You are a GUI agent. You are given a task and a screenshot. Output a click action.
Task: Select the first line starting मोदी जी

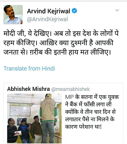(61, 34)
